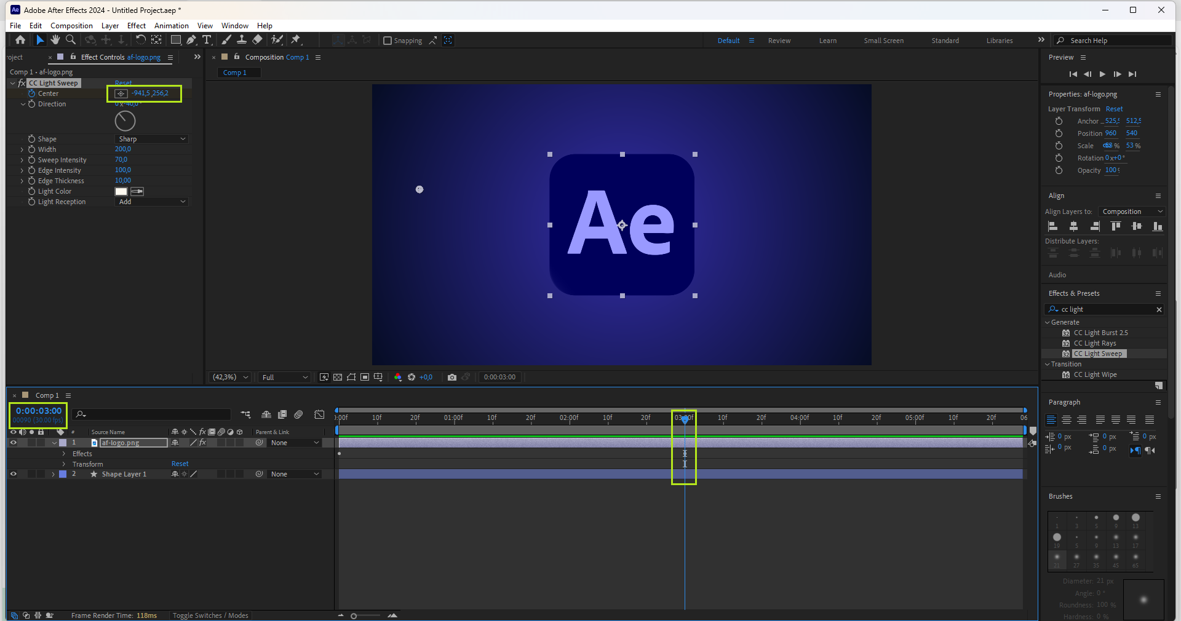Image resolution: width=1181 pixels, height=621 pixels.
Task: Switch to the Learn workspace
Action: click(x=827, y=41)
